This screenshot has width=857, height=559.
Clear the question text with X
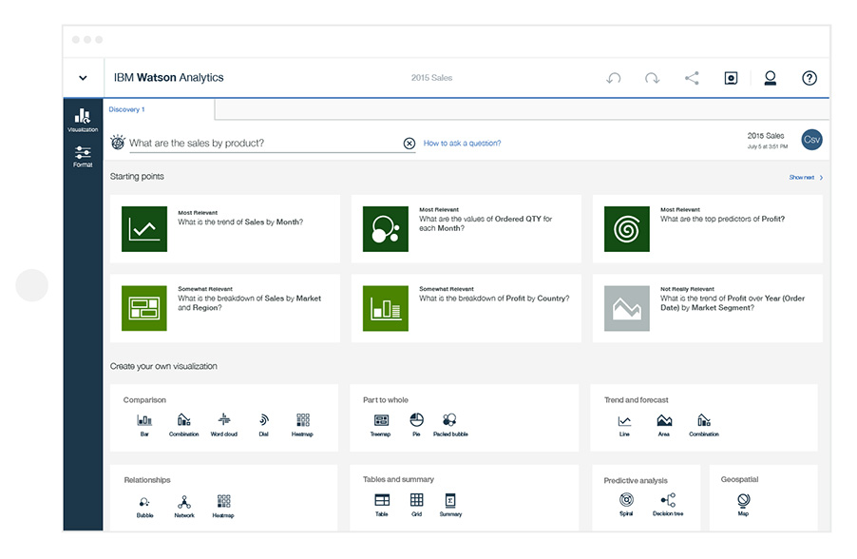click(x=409, y=144)
